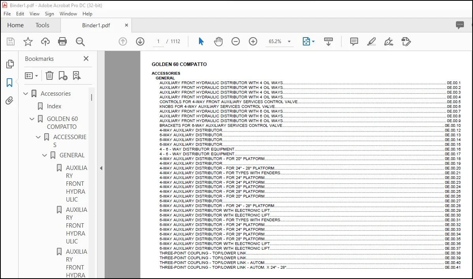Switch to the Home tab
The image size is (473, 279).
pos(15,25)
